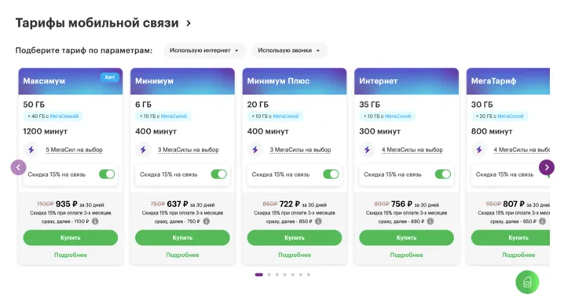
Task: Jump to the second carousel pagination dot
Action: pos(269,275)
